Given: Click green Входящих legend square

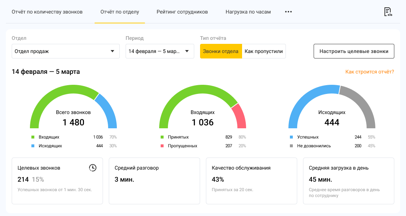Looking at the screenshot, I should coord(32,137).
